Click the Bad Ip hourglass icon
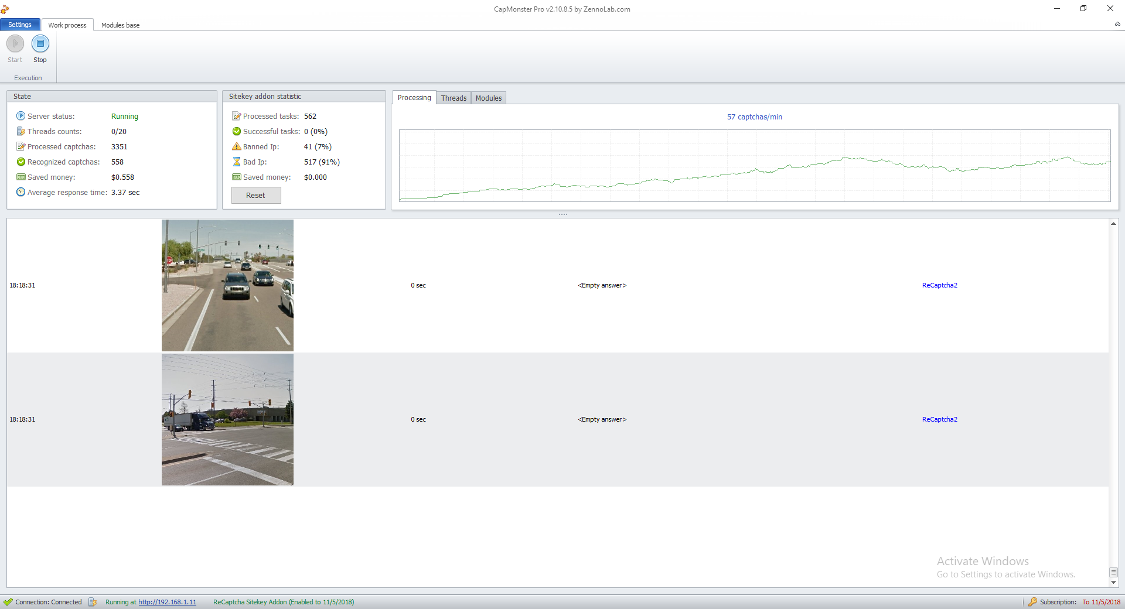 pyautogui.click(x=237, y=162)
